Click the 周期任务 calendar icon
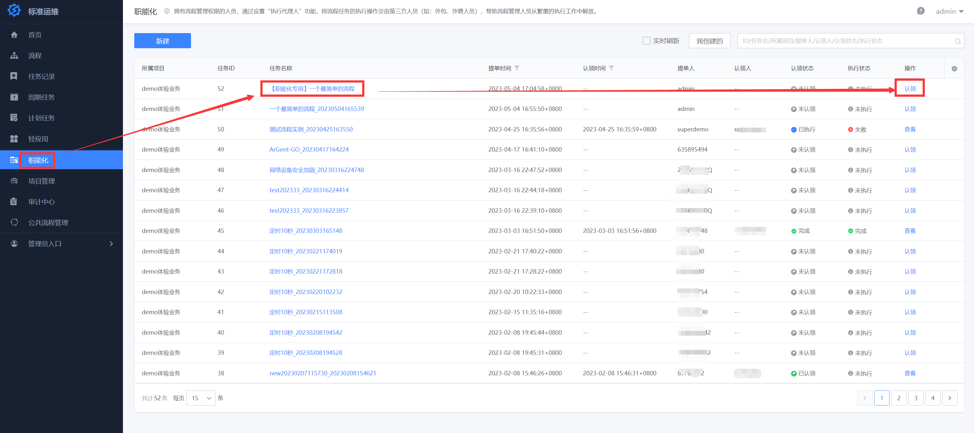974x433 pixels. [14, 97]
